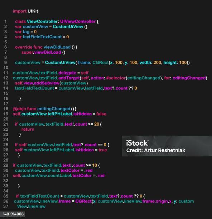Viewport: 212px width, 219px height.
Task: Click "leftPHLabel" on line 19
Action: click(x=60, y=114)
